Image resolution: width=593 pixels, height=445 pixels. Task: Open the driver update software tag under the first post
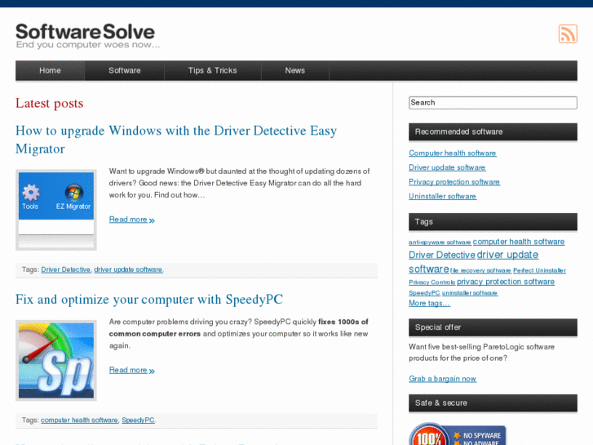click(x=128, y=269)
